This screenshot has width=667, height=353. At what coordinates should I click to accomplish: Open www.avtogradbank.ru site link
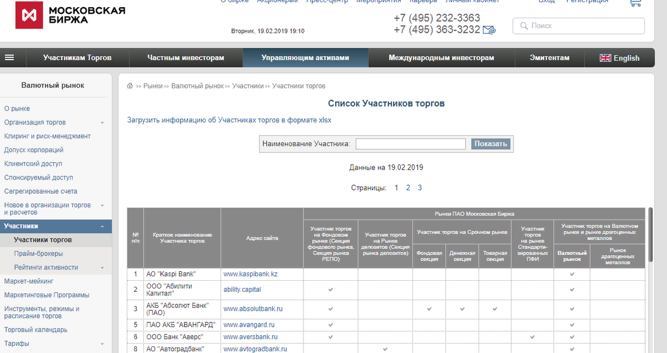[x=255, y=349]
